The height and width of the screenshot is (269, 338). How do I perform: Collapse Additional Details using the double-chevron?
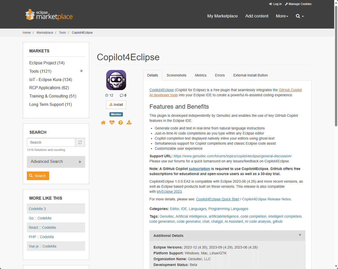(300, 235)
